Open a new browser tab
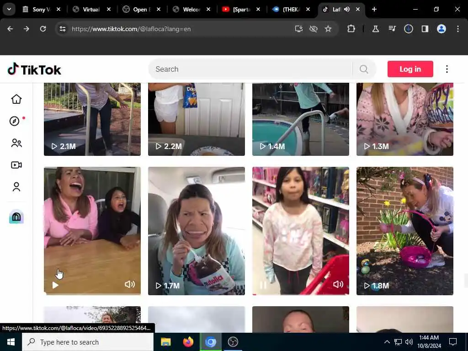The width and height of the screenshot is (468, 351). coord(374,9)
